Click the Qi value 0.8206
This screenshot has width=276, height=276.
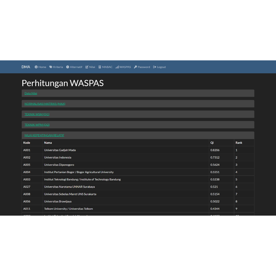point(215,150)
